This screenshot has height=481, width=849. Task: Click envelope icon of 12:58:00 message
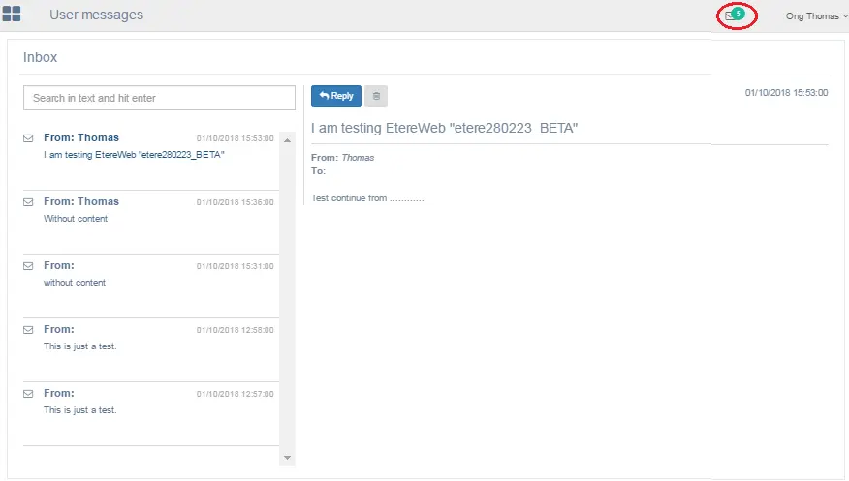click(x=28, y=330)
